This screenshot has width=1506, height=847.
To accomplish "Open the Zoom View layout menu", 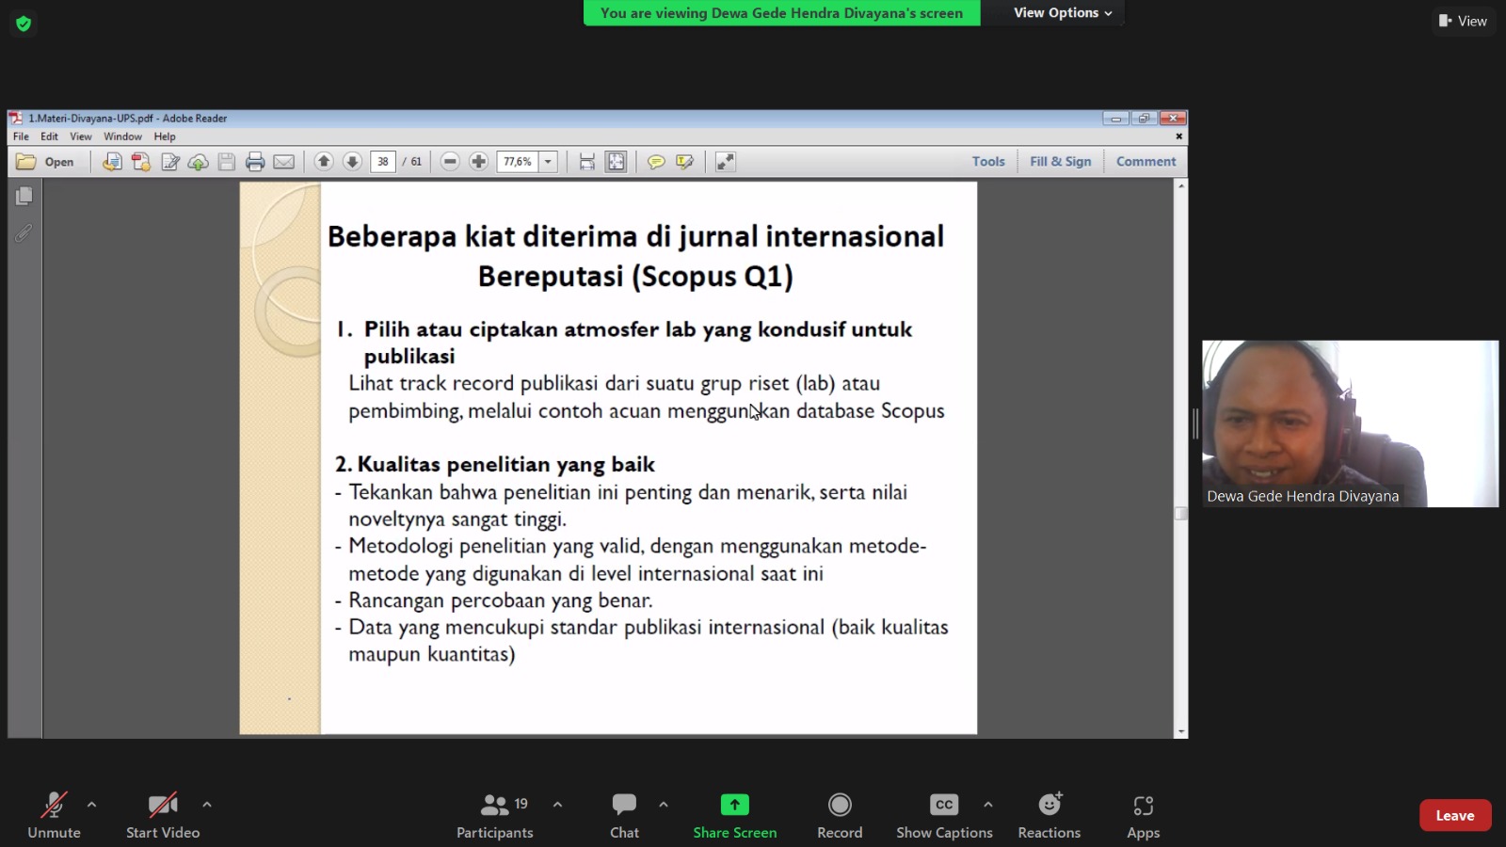I will tap(1463, 21).
